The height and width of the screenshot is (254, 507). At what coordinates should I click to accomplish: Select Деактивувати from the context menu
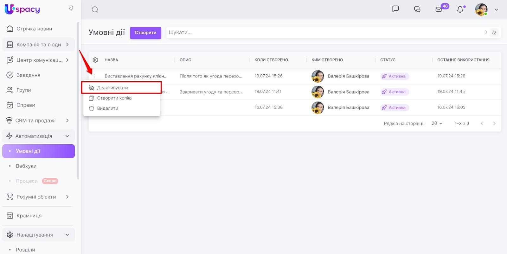112,88
